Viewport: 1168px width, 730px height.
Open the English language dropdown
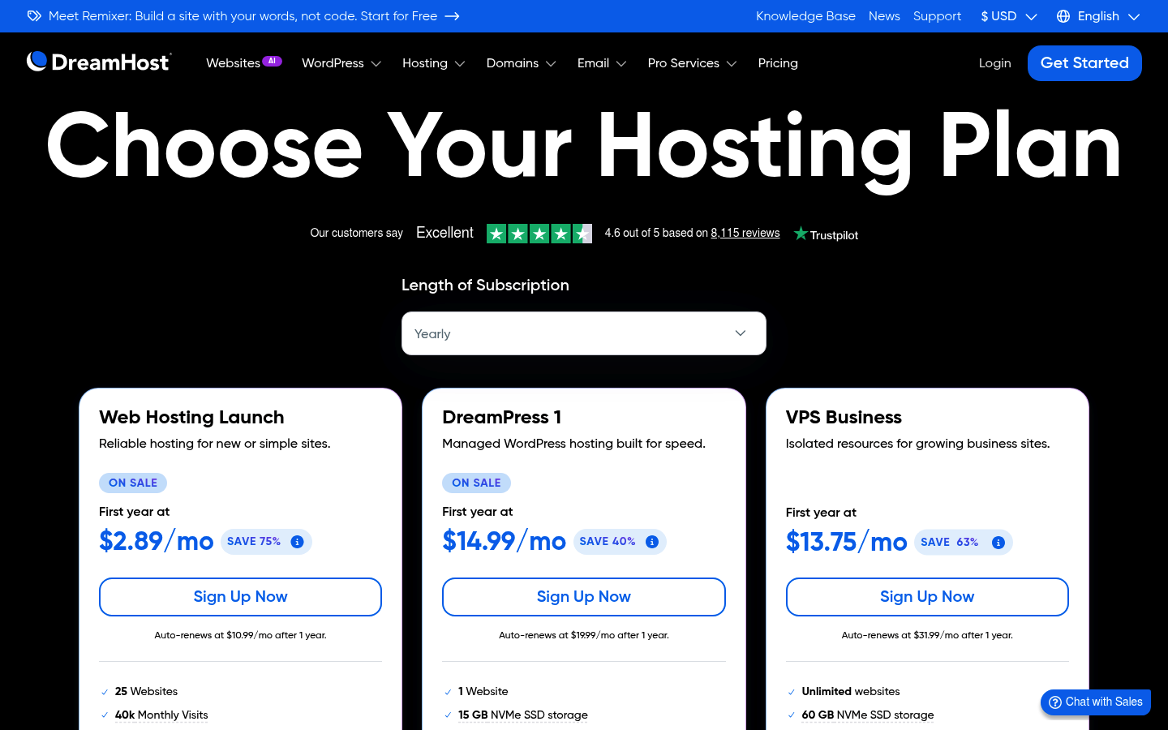(1098, 16)
